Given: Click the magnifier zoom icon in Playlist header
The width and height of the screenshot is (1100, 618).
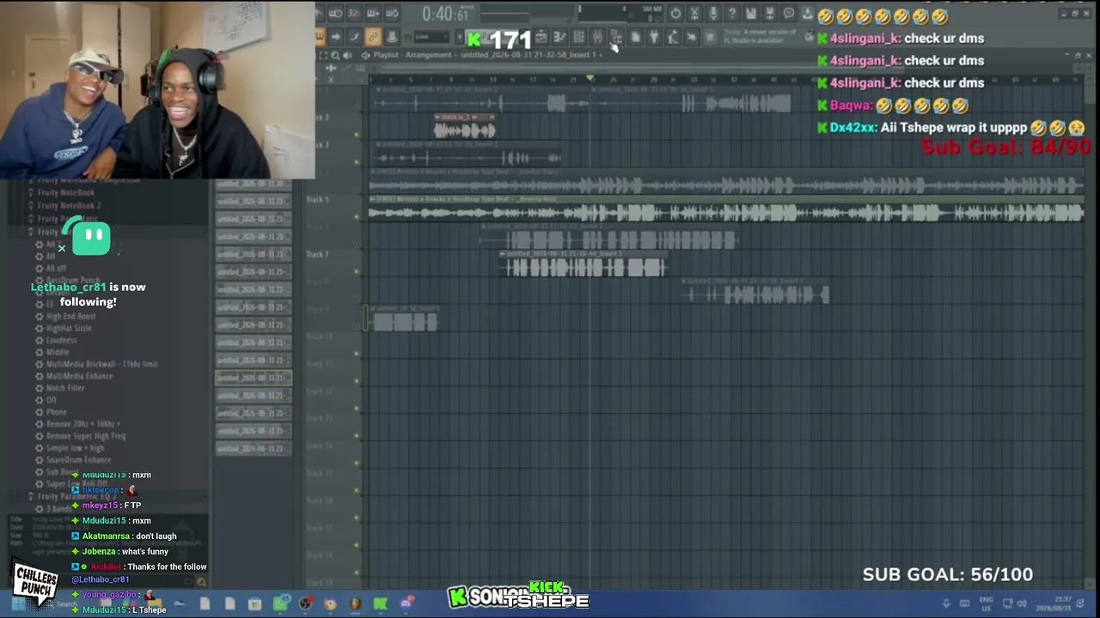Looking at the screenshot, I should 335,55.
